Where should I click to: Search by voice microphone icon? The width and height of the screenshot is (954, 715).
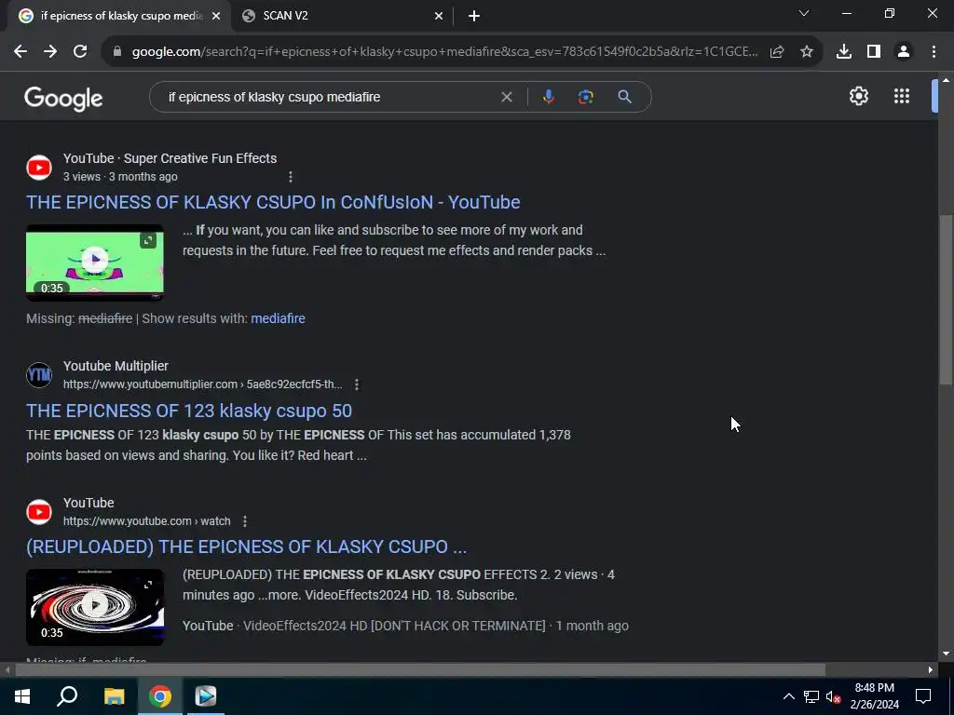[548, 97]
